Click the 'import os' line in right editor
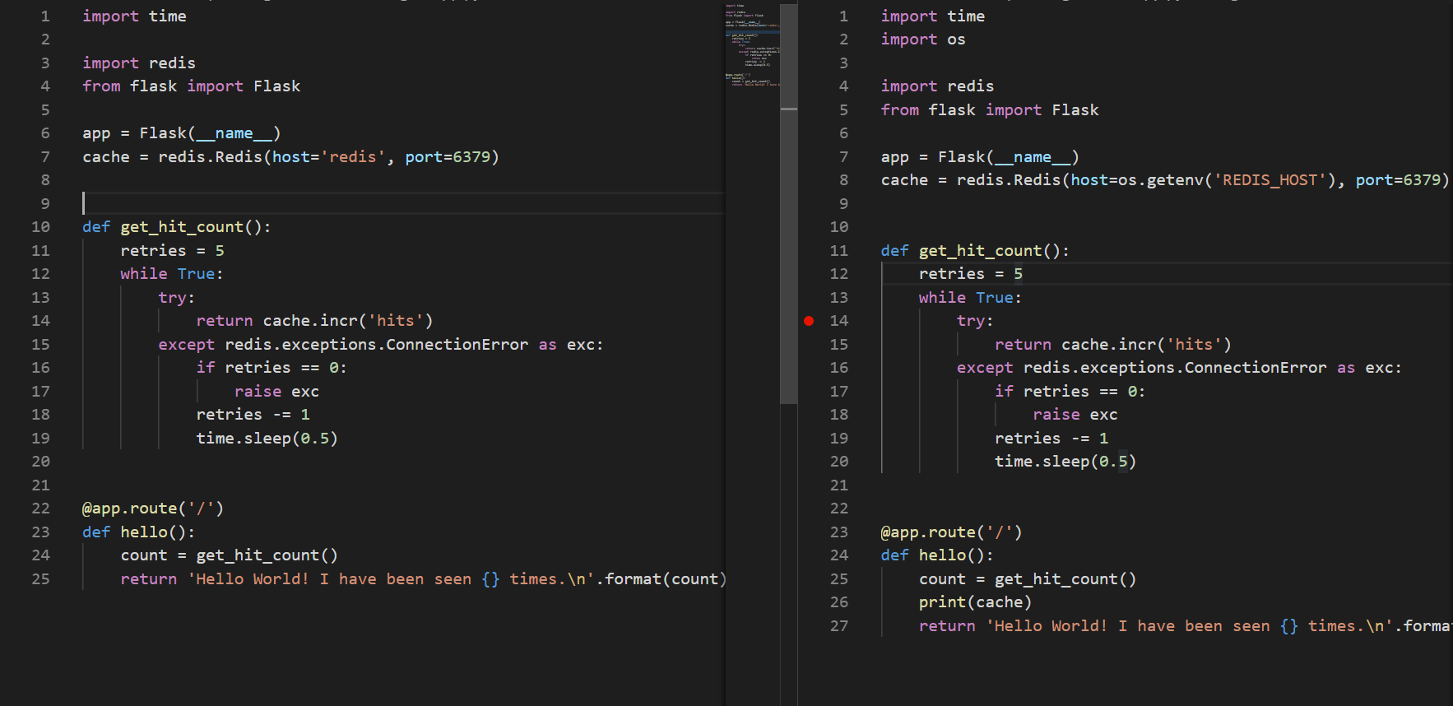The width and height of the screenshot is (1453, 706). point(923,39)
